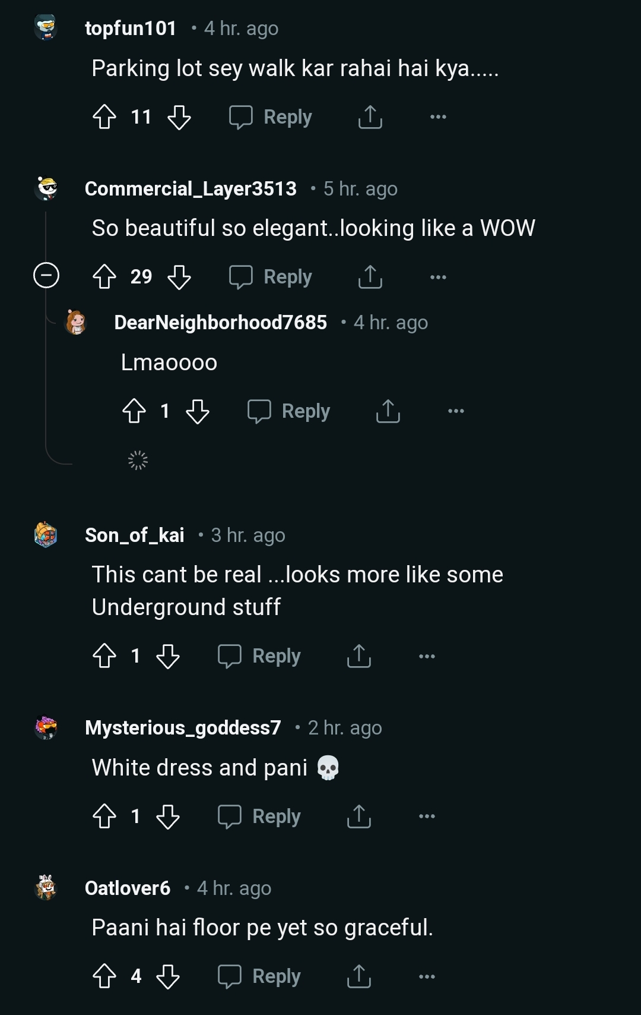Collapse Commercial_Layer3513's comment thread
This screenshot has height=1015, width=641.
(x=46, y=275)
